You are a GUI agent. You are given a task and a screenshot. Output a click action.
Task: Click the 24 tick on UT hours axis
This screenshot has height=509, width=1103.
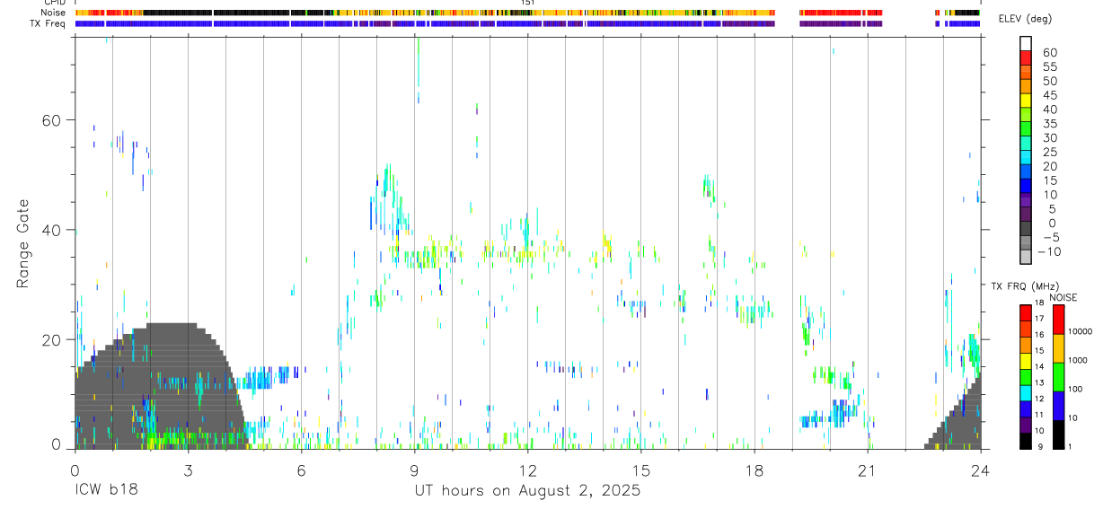pos(980,470)
